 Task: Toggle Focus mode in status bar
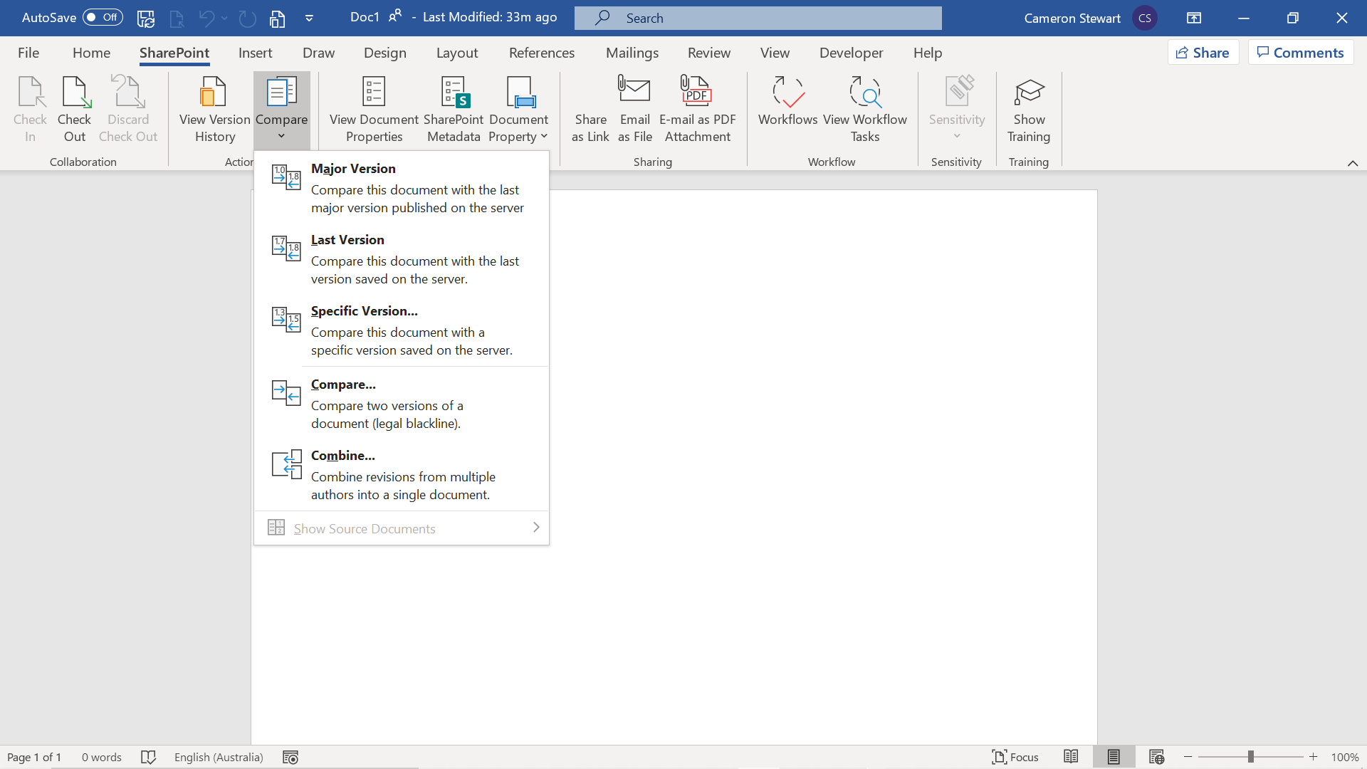pos(1015,757)
